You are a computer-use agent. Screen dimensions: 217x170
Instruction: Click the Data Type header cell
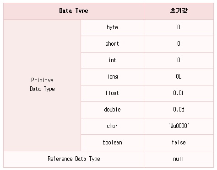point(74,11)
